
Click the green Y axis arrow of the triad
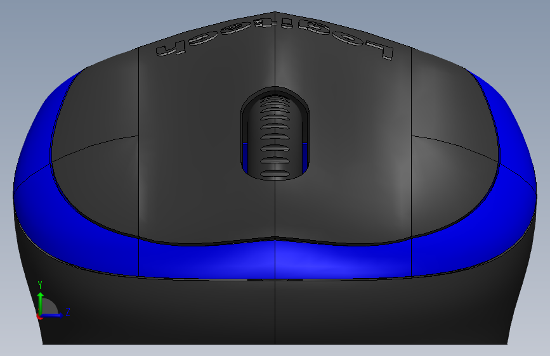41,303
